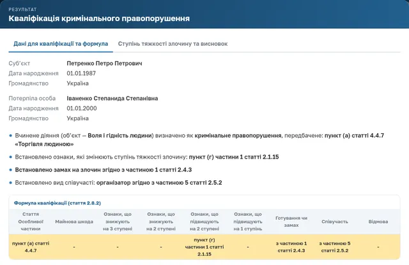This screenshot has height=265, width=409.
Task: Click victim birth date 01.01.2000
Action: click(x=82, y=108)
